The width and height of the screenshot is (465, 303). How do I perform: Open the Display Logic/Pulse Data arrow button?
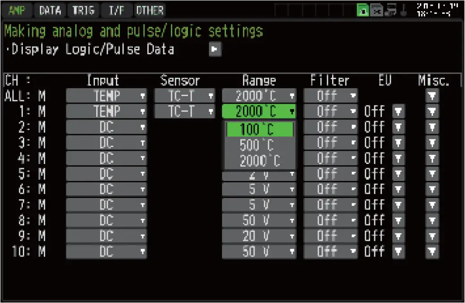pyautogui.click(x=214, y=50)
